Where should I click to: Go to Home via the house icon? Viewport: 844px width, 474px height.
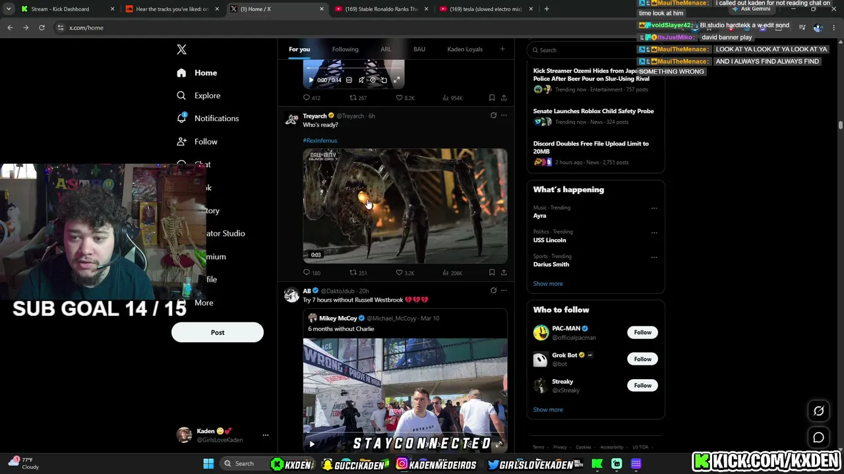(x=181, y=73)
